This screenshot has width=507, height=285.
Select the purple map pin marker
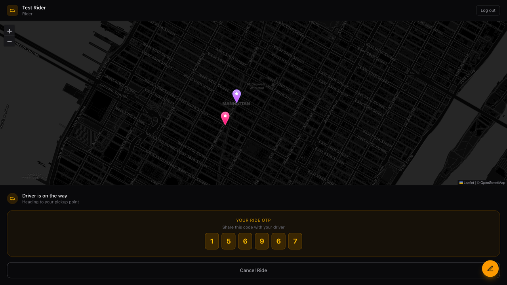[x=236, y=96]
